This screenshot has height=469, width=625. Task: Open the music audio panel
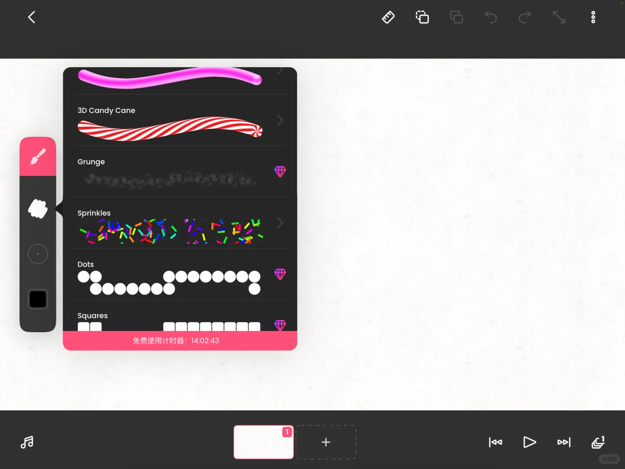27,442
